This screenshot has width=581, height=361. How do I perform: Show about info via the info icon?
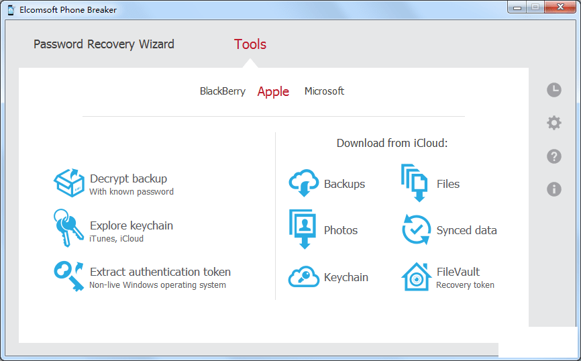[x=554, y=189]
